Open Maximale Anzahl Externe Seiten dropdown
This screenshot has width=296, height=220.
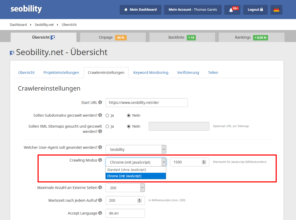[125, 188]
